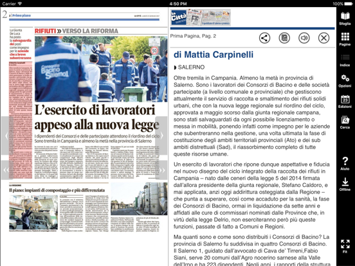
Task: Skip backward with double left arrow
Action: (7, 170)
